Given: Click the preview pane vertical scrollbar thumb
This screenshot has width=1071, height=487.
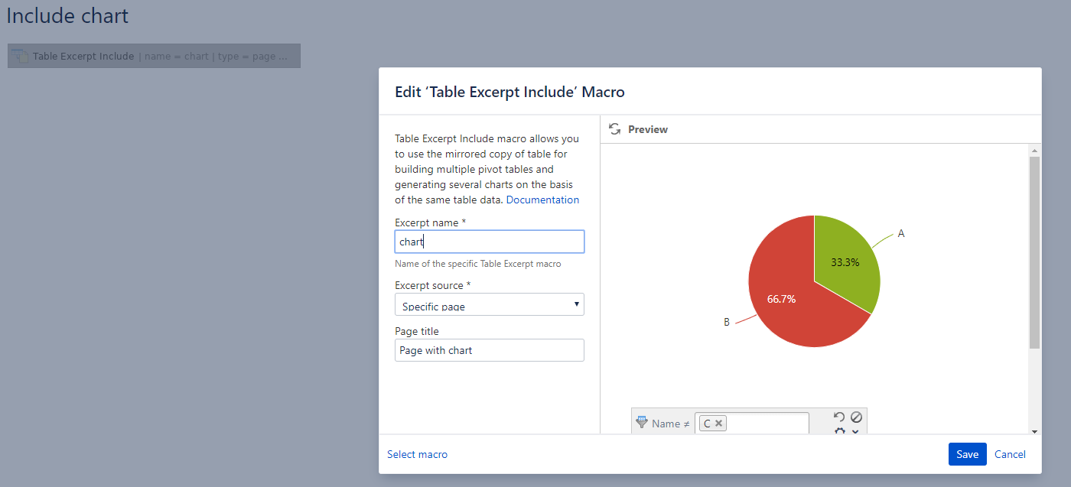Looking at the screenshot, I should click(x=1034, y=252).
